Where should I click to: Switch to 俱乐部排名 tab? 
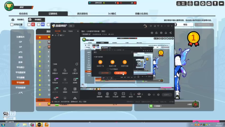[x=82, y=14]
